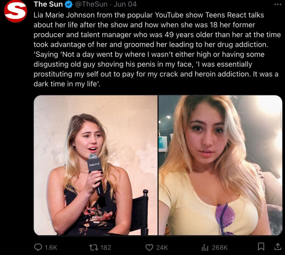The height and width of the screenshot is (255, 285).
Task: Open the three-dot more options menu
Action: [277, 4]
